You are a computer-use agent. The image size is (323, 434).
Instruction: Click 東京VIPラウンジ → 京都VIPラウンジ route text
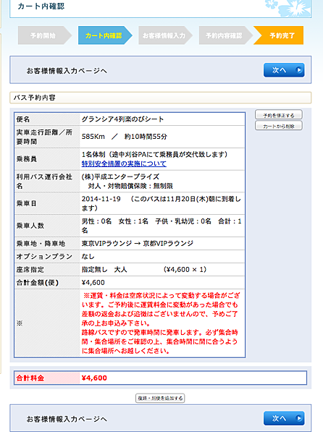coord(138,244)
